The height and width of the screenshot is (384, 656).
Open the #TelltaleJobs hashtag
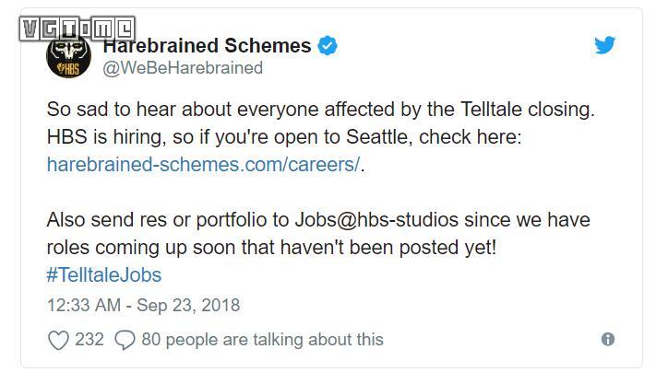coord(104,275)
